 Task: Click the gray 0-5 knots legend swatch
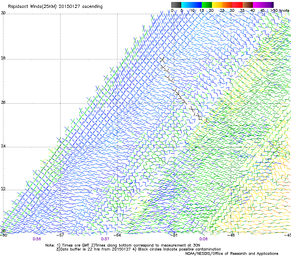(x=176, y=5)
